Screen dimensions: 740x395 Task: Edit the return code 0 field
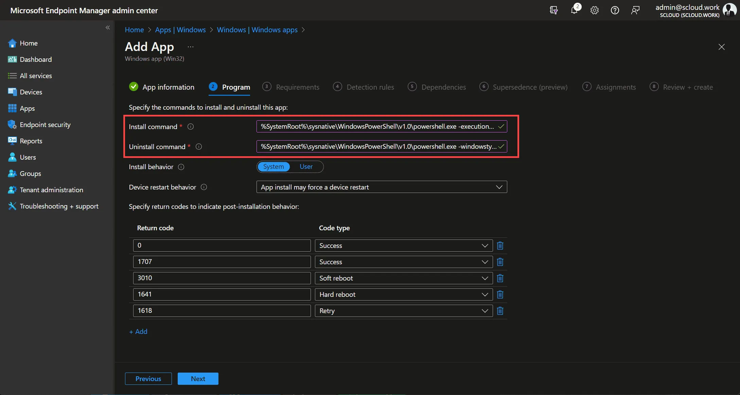222,246
